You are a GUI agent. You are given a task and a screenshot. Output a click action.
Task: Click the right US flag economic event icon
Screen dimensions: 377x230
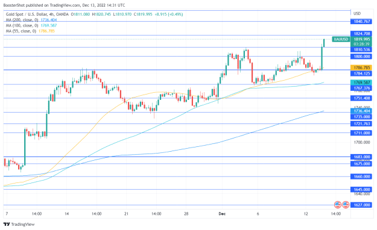(346, 205)
